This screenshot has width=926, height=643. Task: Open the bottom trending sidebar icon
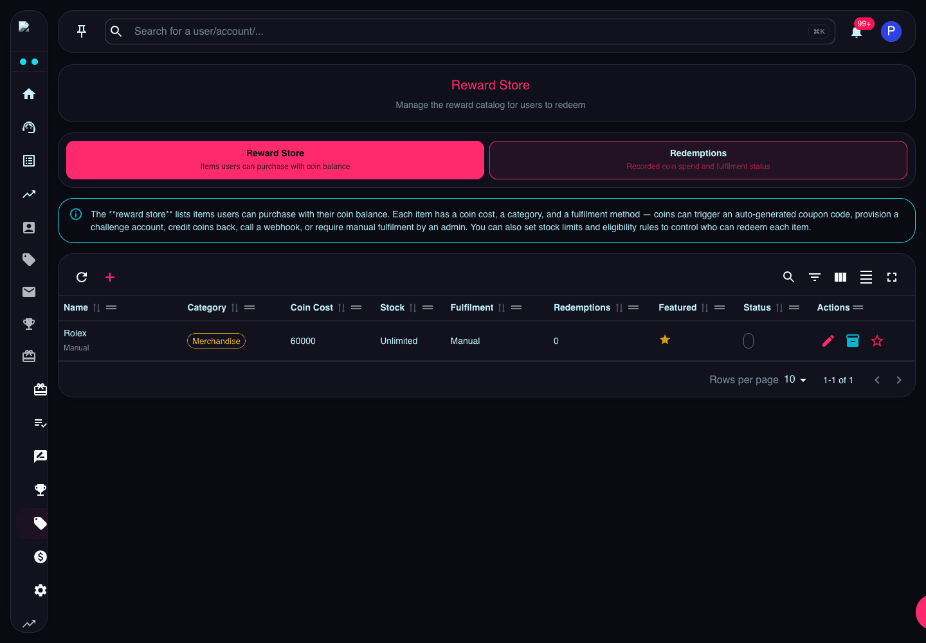coord(29,624)
